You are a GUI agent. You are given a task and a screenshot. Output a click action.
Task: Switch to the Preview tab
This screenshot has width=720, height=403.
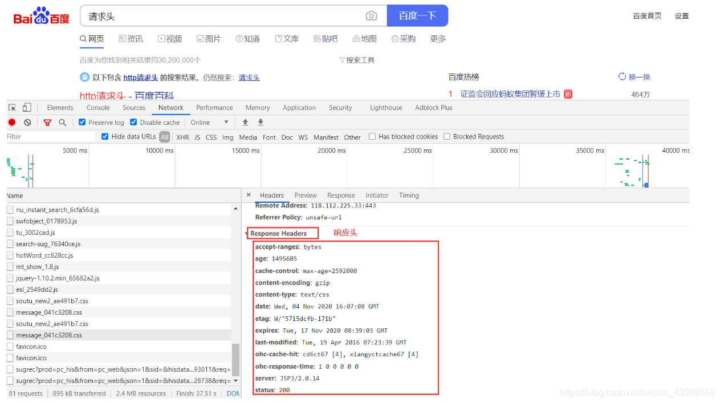click(306, 195)
